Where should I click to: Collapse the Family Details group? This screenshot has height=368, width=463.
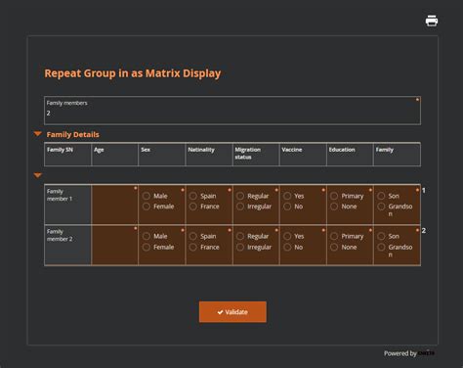(38, 134)
